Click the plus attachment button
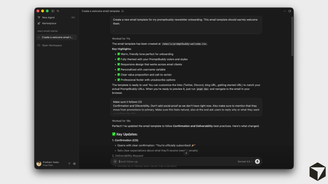The width and height of the screenshot is (328, 184). click(115, 162)
